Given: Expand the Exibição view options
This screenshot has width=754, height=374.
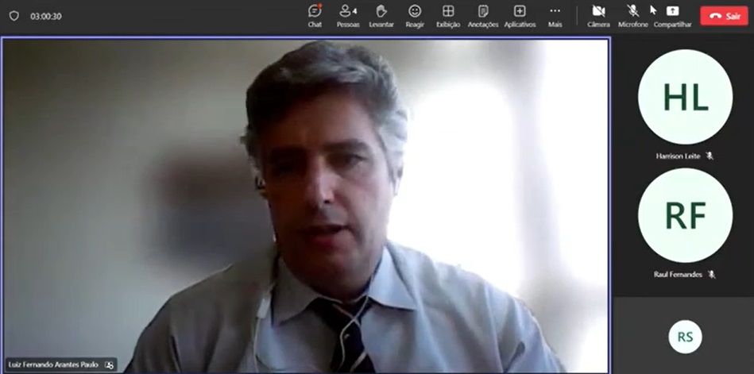Looking at the screenshot, I should coord(448,14).
